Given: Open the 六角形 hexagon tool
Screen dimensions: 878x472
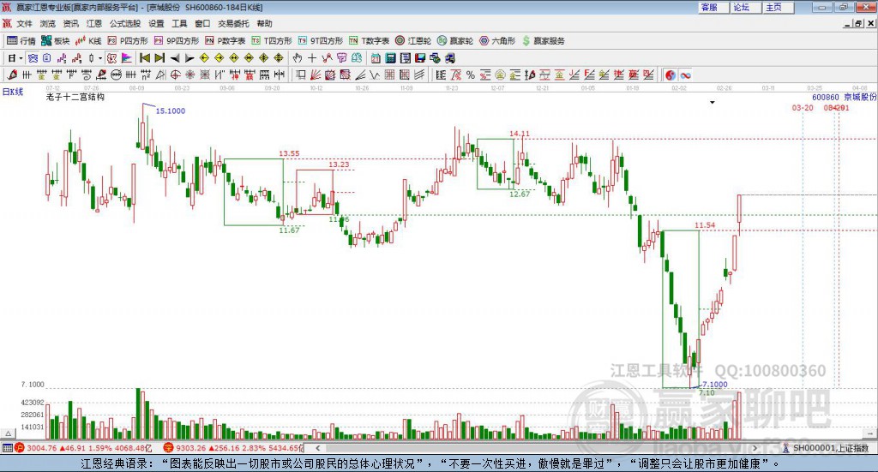Looking at the screenshot, I should (x=497, y=41).
